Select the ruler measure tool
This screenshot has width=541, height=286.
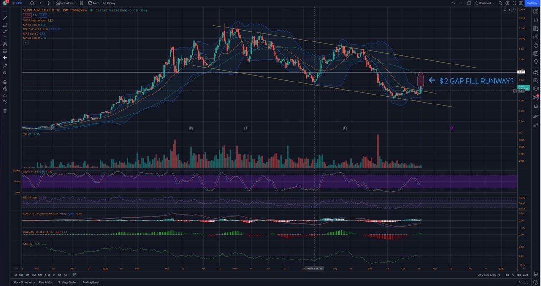5,66
